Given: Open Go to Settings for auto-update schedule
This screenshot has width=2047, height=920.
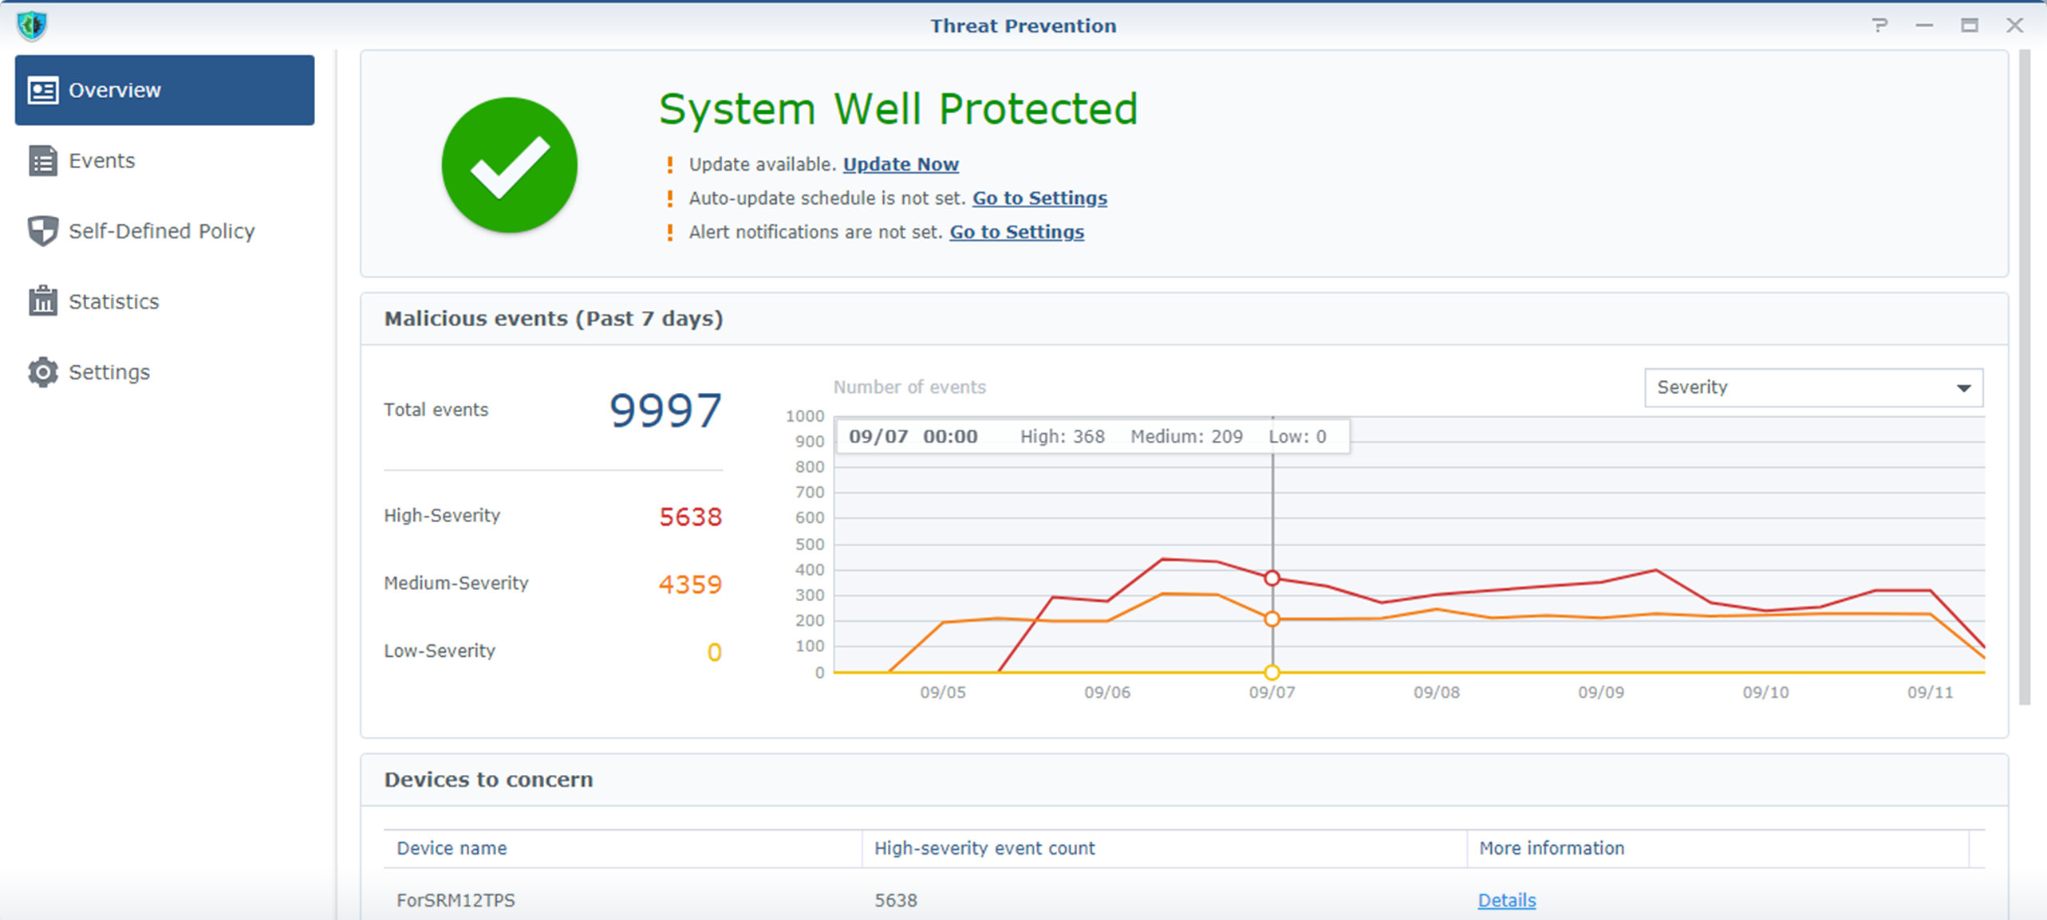Looking at the screenshot, I should 1039,198.
